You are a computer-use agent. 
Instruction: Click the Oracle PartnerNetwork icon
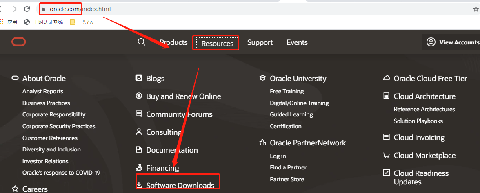point(263,143)
